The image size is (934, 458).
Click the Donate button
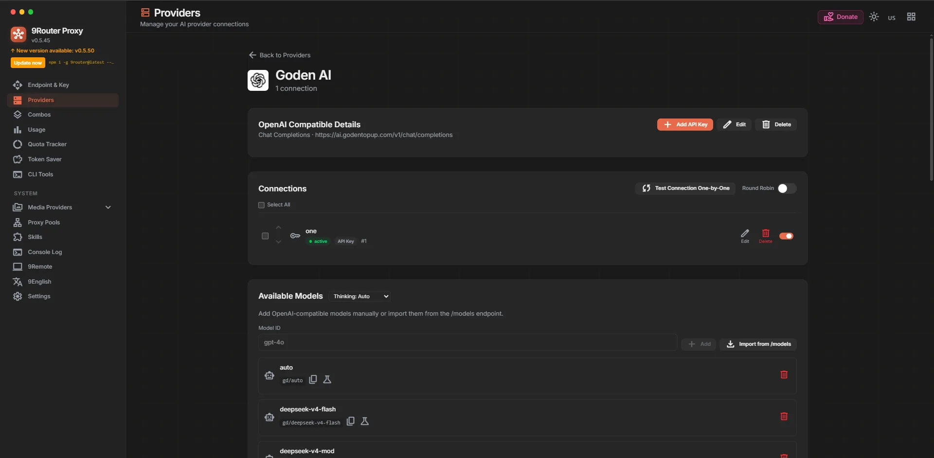click(840, 17)
